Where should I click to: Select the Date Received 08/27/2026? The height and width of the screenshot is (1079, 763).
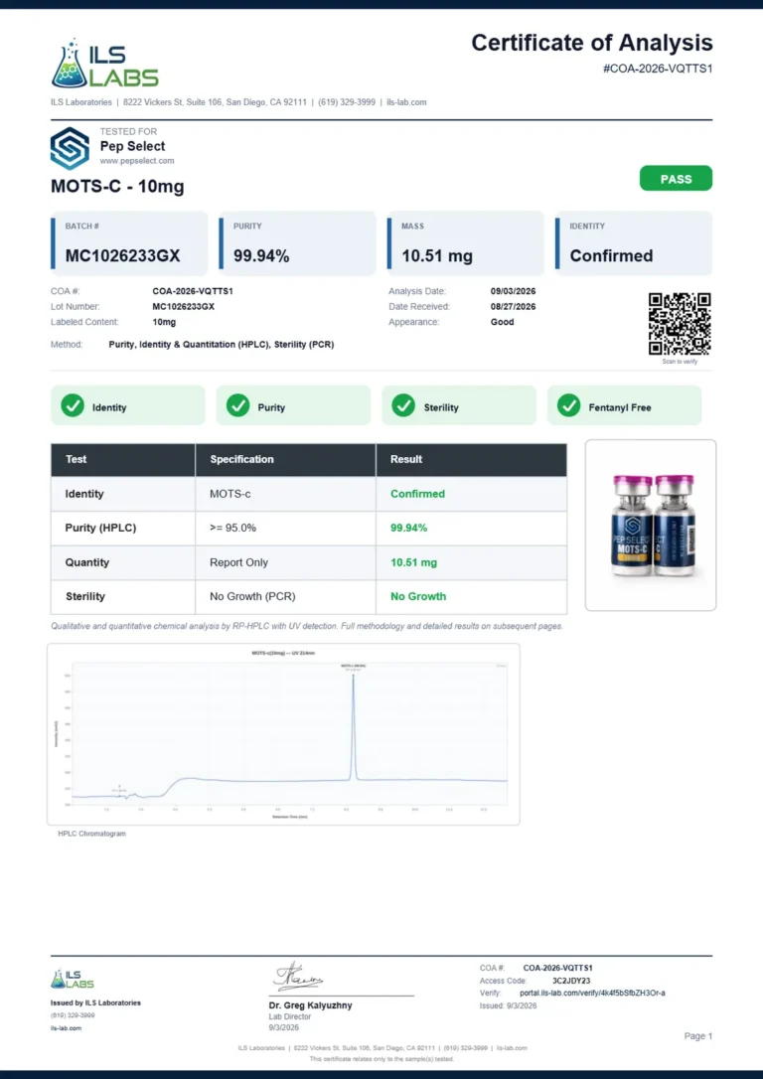pos(513,306)
